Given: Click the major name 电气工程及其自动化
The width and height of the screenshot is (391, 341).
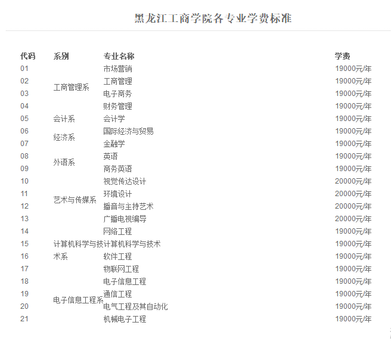Looking at the screenshot, I should pyautogui.click(x=136, y=306).
